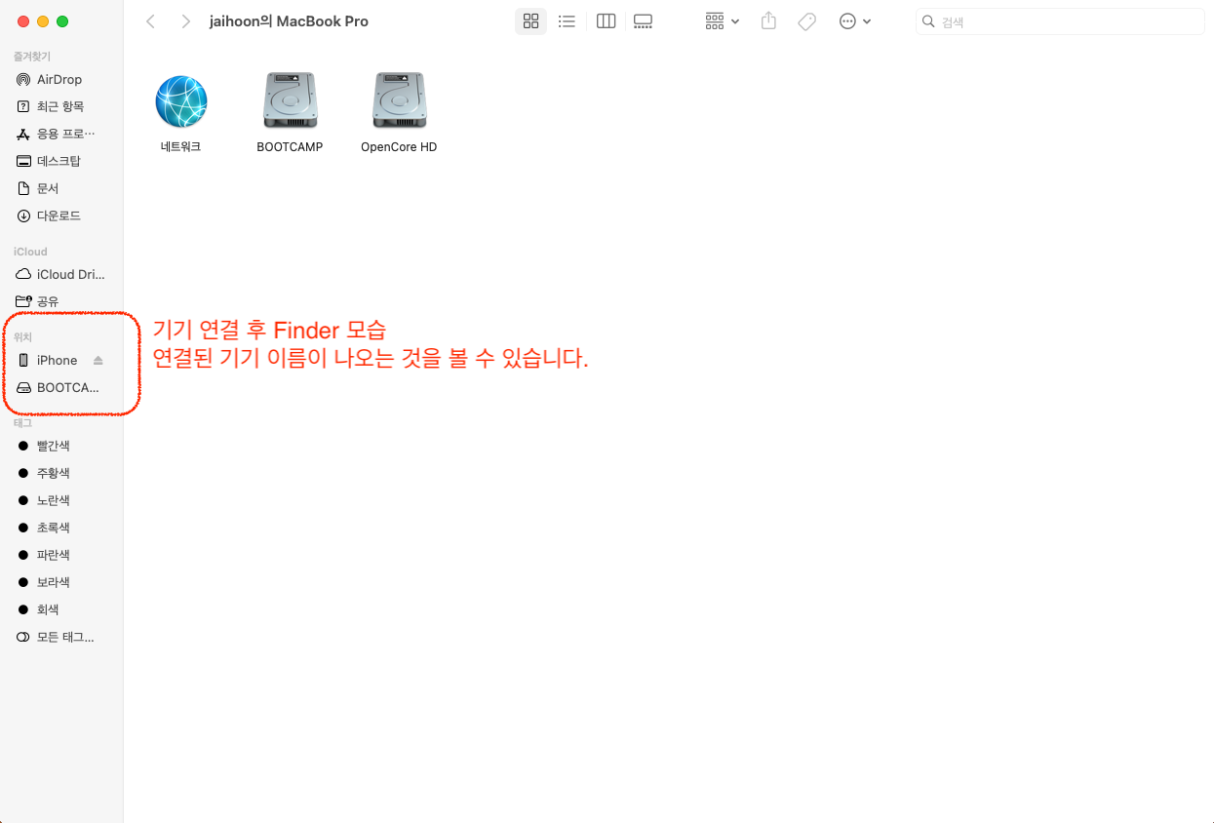Open 다운로드 in the sidebar
Viewport: 1214px width, 823px height.
click(61, 216)
